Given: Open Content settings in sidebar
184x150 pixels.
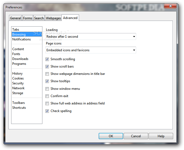Looking at the screenshot, I should pos(27,49).
